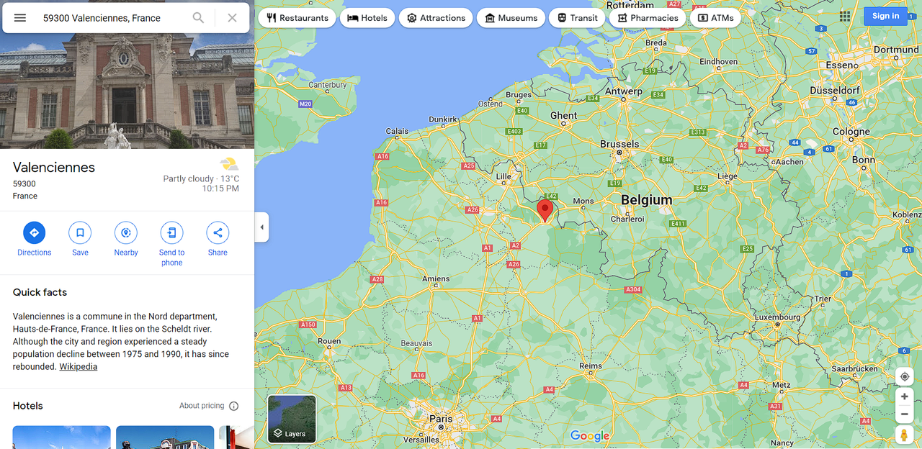Open the first hotel thumbnail
922x449 pixels.
click(x=61, y=437)
